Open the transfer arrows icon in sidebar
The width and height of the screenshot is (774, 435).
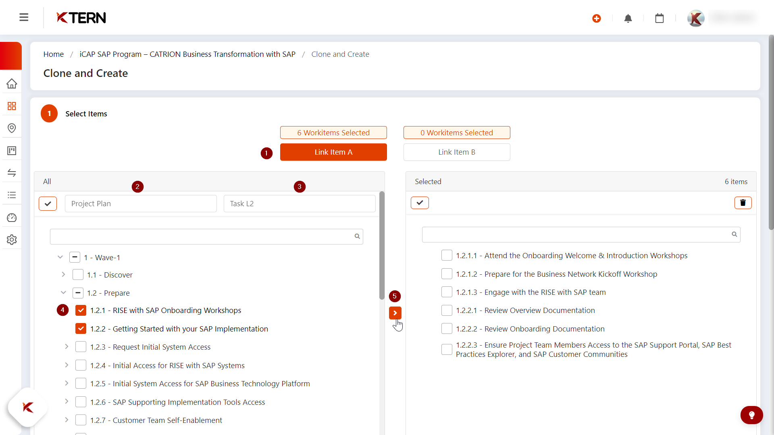click(12, 173)
